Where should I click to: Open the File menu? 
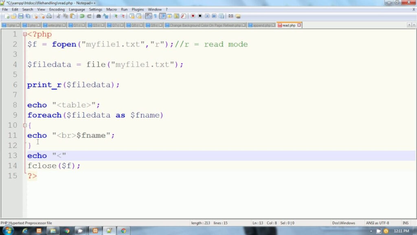tap(5, 9)
